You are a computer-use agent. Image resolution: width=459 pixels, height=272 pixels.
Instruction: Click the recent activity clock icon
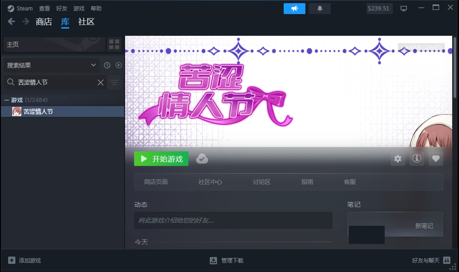click(107, 65)
